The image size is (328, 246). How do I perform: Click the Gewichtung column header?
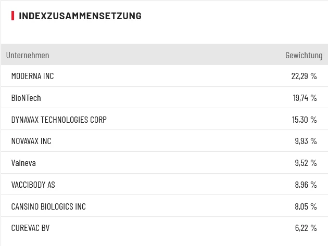pyautogui.click(x=304, y=55)
